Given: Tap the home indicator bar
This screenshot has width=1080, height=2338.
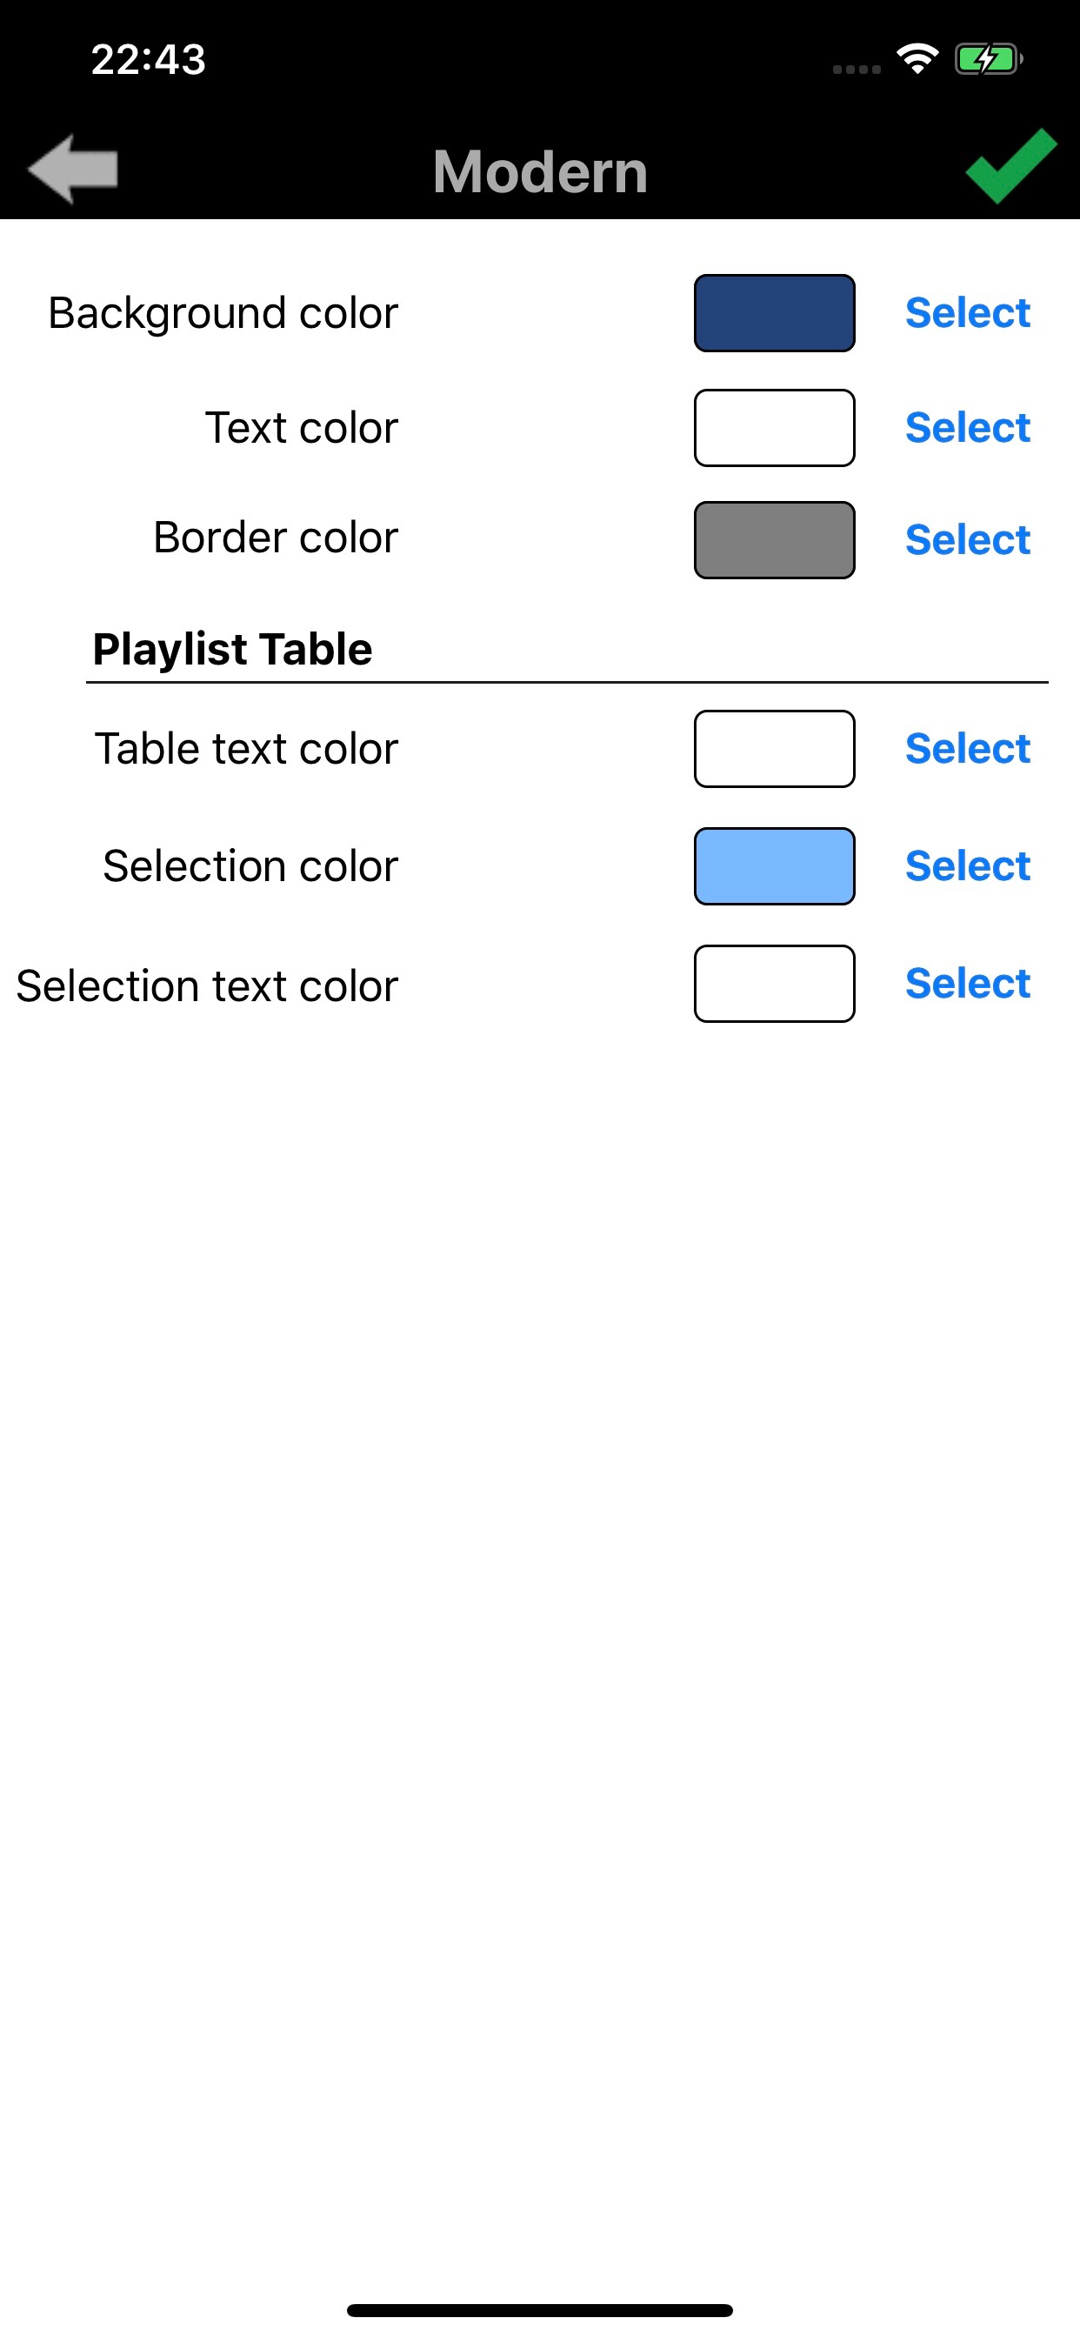Looking at the screenshot, I should 540,2310.
